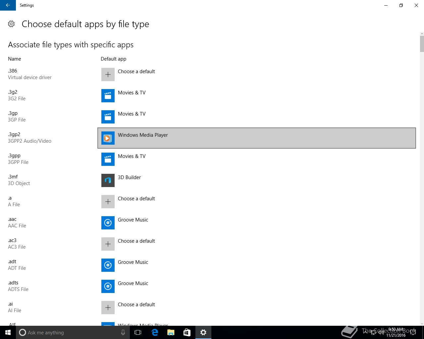Click the vertical scrollbar thumb

pos(422,44)
